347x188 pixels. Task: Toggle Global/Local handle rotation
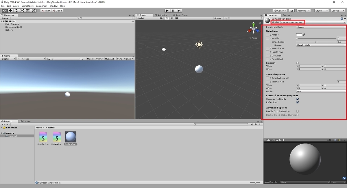point(58,11)
